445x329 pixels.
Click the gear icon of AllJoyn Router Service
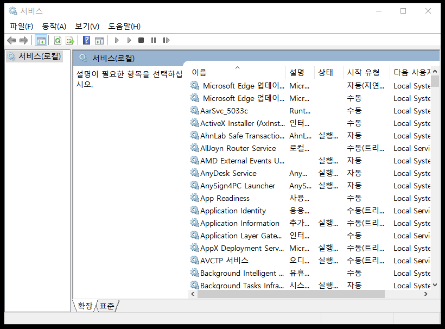point(195,148)
